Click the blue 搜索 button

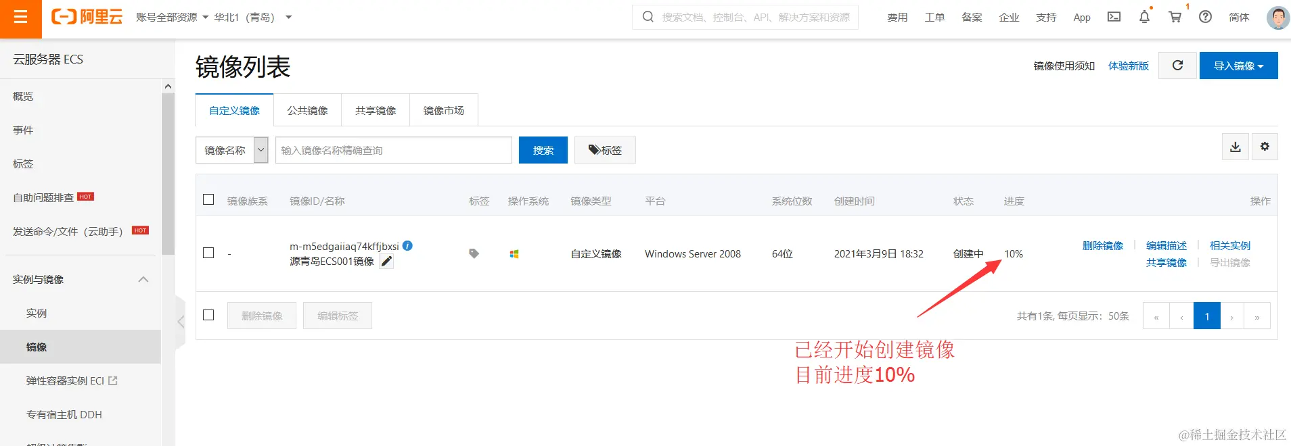coord(543,150)
